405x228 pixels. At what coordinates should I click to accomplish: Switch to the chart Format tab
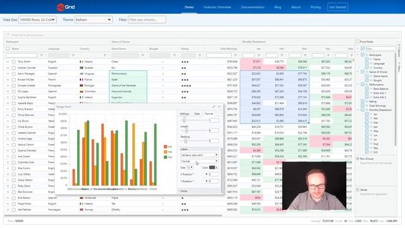(209, 114)
